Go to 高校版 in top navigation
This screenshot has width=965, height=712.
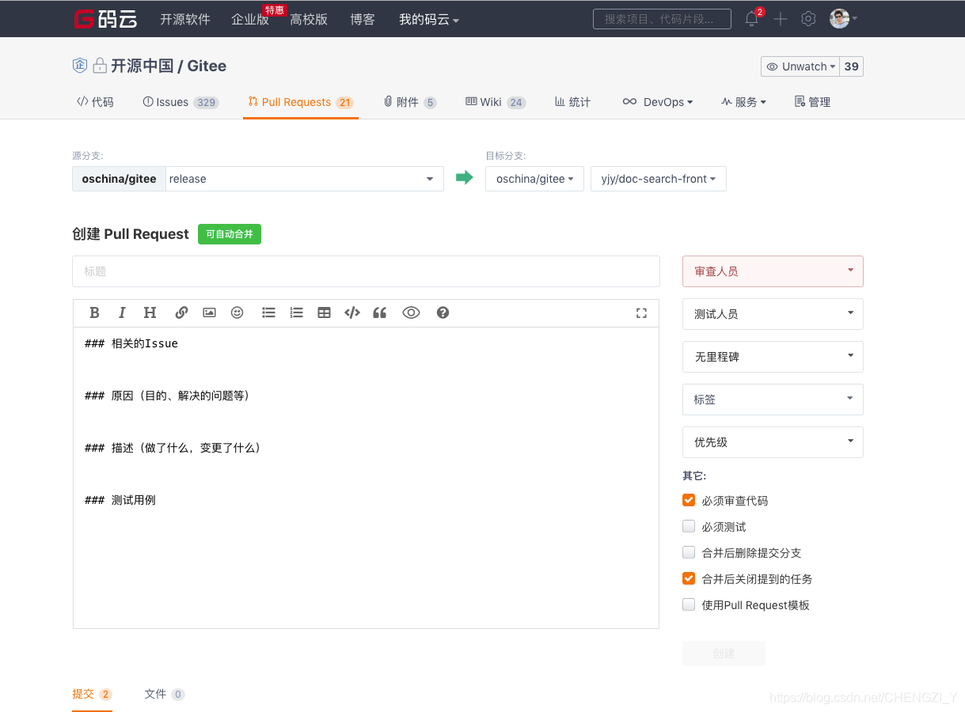(x=309, y=20)
